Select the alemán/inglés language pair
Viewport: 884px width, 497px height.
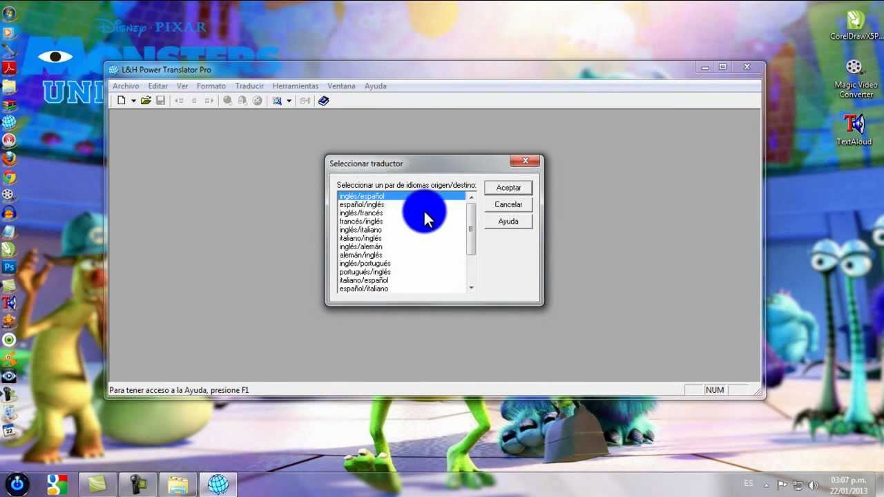click(x=402, y=255)
